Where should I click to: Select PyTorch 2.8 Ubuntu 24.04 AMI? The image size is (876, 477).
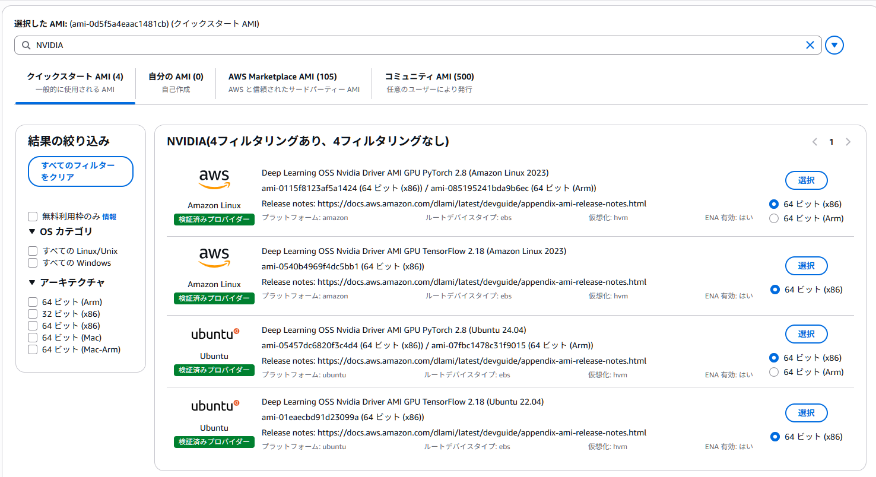pos(807,334)
